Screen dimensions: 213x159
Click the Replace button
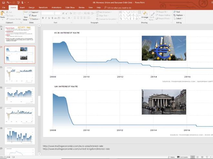point(179,15)
